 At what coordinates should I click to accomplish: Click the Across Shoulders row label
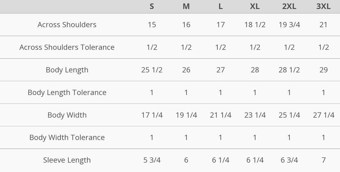coord(67,25)
